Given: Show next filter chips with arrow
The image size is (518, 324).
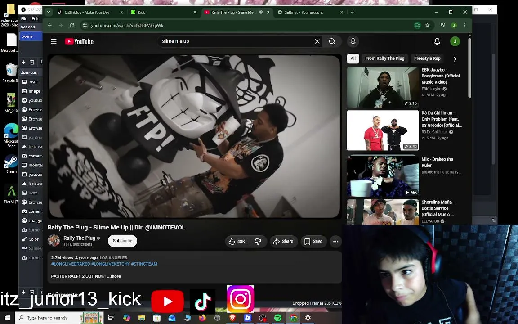Looking at the screenshot, I should [455, 59].
